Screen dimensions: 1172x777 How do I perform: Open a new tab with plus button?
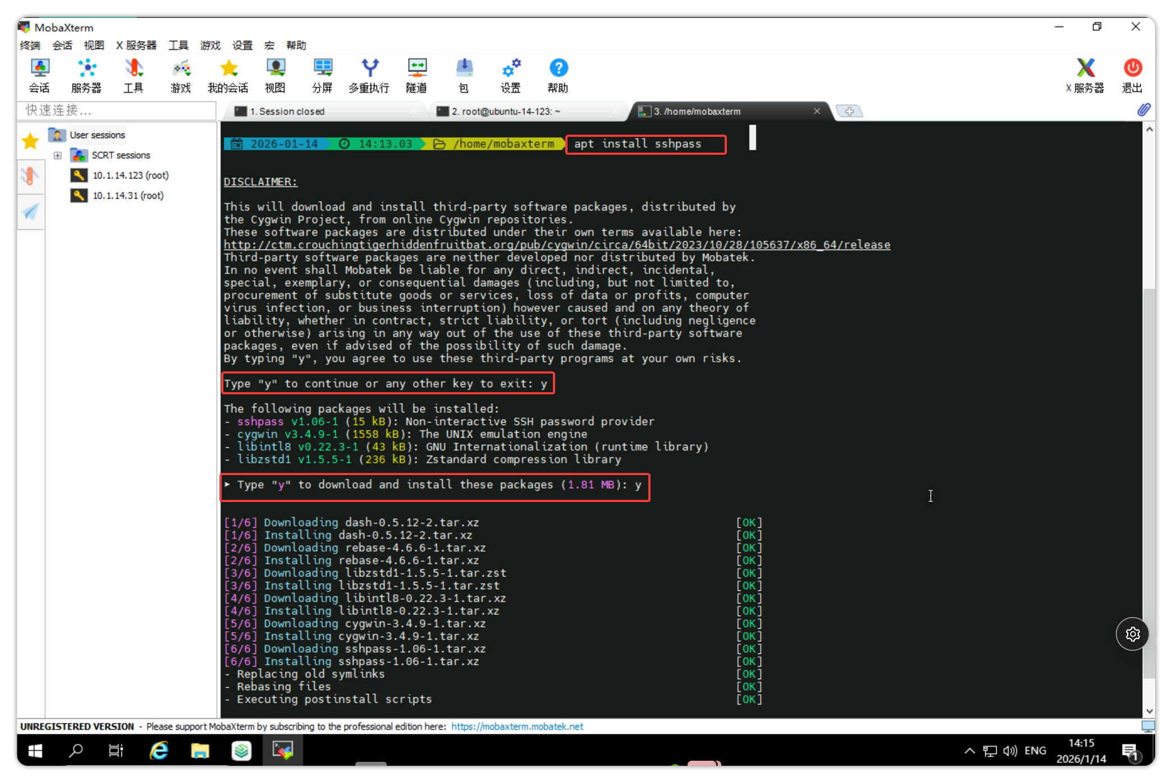(849, 112)
